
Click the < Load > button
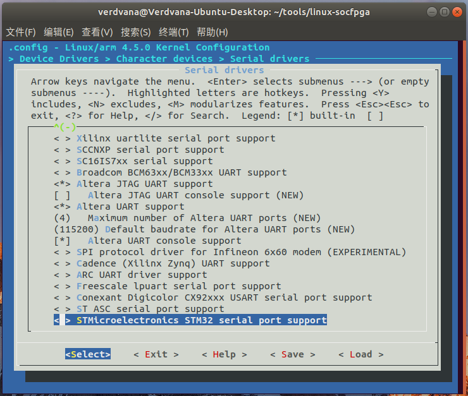point(361,354)
